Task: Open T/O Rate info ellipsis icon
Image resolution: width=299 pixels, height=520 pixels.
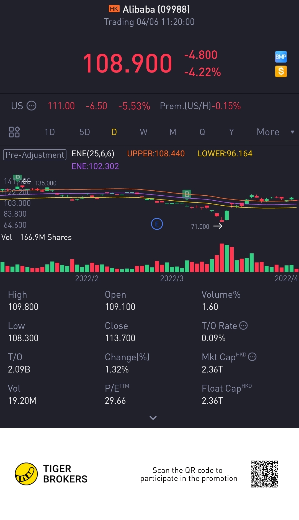Action: point(243,325)
